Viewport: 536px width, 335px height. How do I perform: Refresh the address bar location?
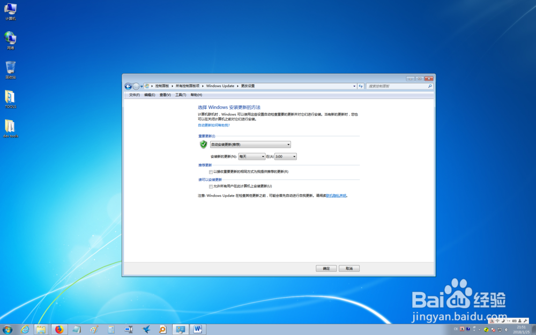pos(361,86)
